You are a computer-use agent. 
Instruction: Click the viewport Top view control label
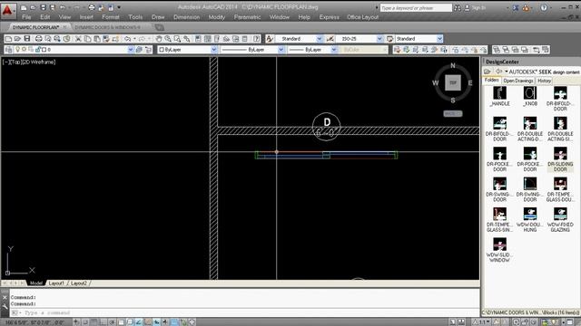17,62
